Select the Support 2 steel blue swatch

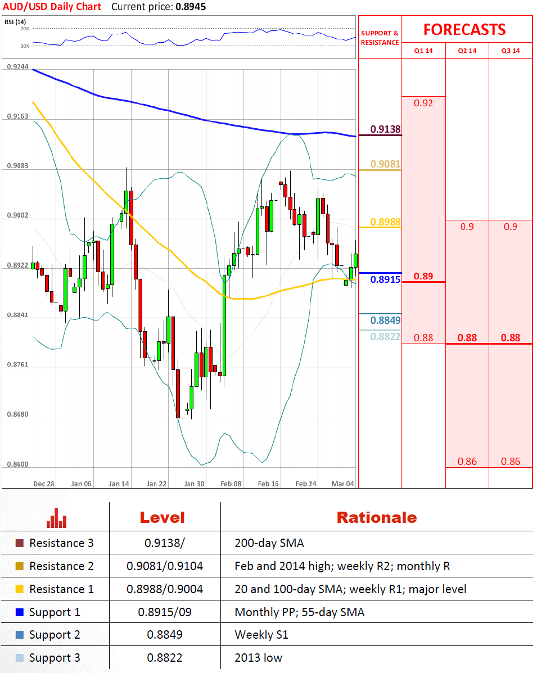tap(20, 635)
